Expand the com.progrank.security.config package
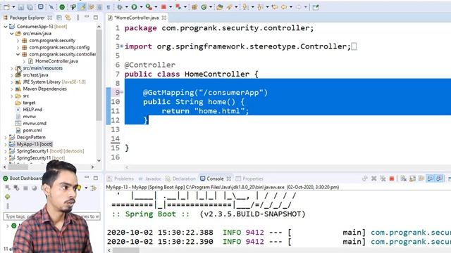 pyautogui.click(x=18, y=47)
